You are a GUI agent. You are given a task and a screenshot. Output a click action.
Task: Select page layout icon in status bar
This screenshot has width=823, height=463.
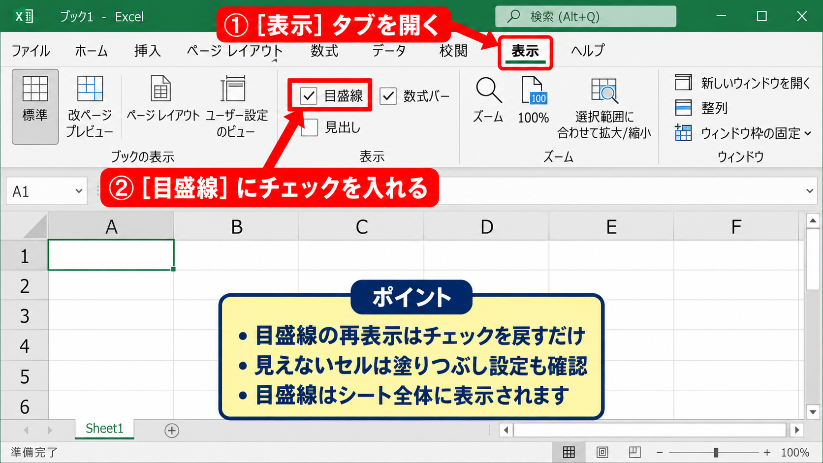(602, 452)
